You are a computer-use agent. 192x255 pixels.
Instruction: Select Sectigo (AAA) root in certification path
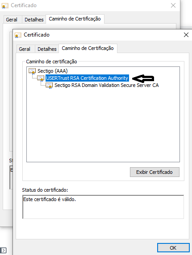coord(52,71)
